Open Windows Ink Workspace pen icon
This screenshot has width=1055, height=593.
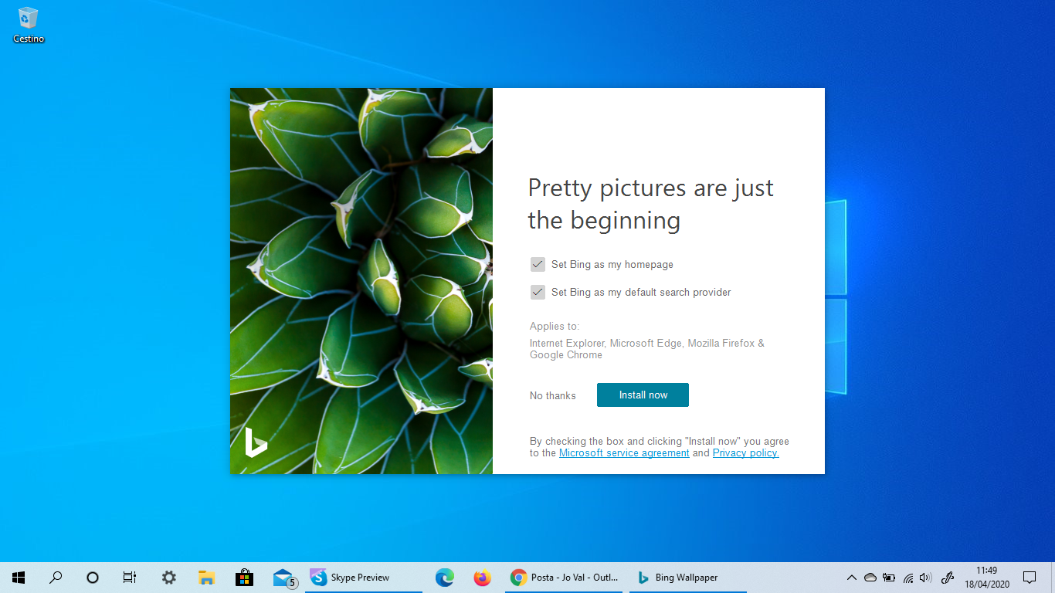tap(948, 578)
